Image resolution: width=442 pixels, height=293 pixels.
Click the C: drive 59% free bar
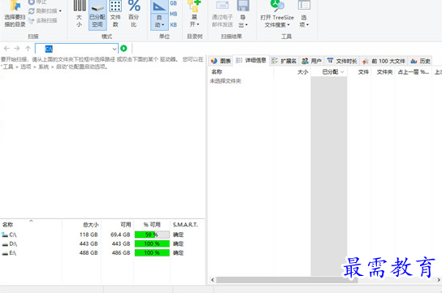coord(152,235)
